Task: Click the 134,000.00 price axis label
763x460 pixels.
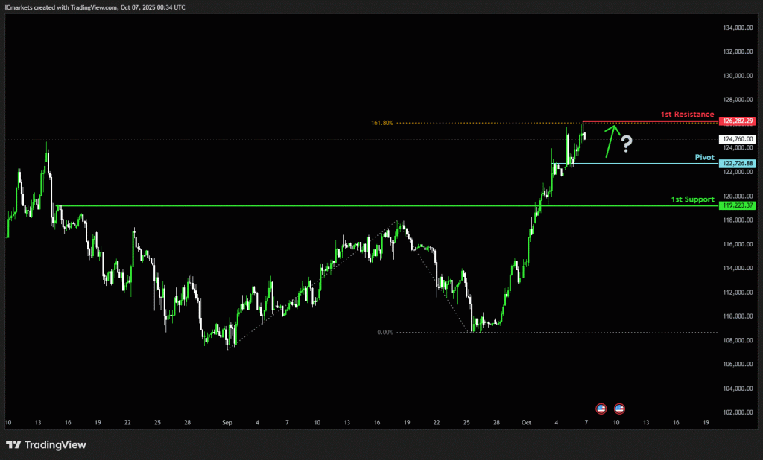Action: (x=738, y=28)
